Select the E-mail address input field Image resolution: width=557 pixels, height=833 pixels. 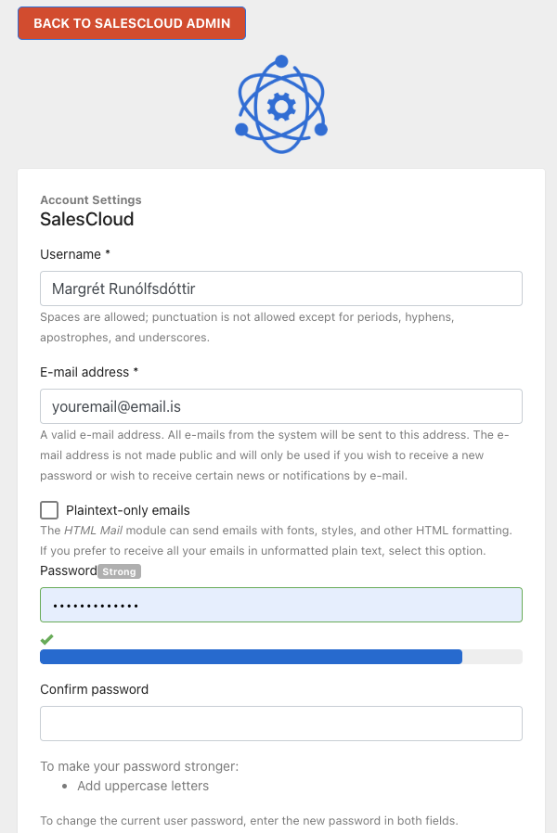(x=281, y=406)
